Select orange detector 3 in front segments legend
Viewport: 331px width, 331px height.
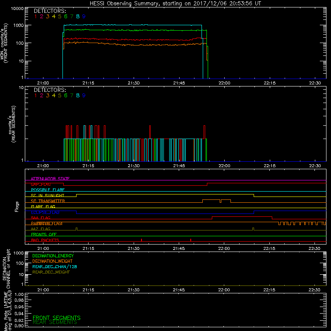[48, 17]
